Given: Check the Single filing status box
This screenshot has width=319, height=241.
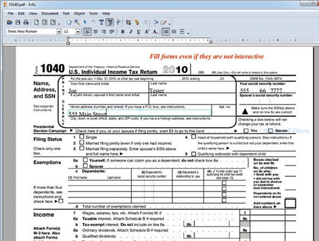Looking at the screenshot, I should [82, 136].
